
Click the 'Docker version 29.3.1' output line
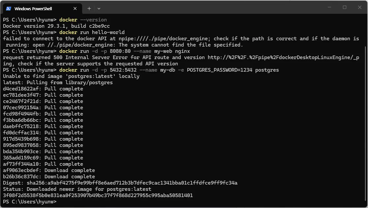pyautogui.click(x=56, y=26)
